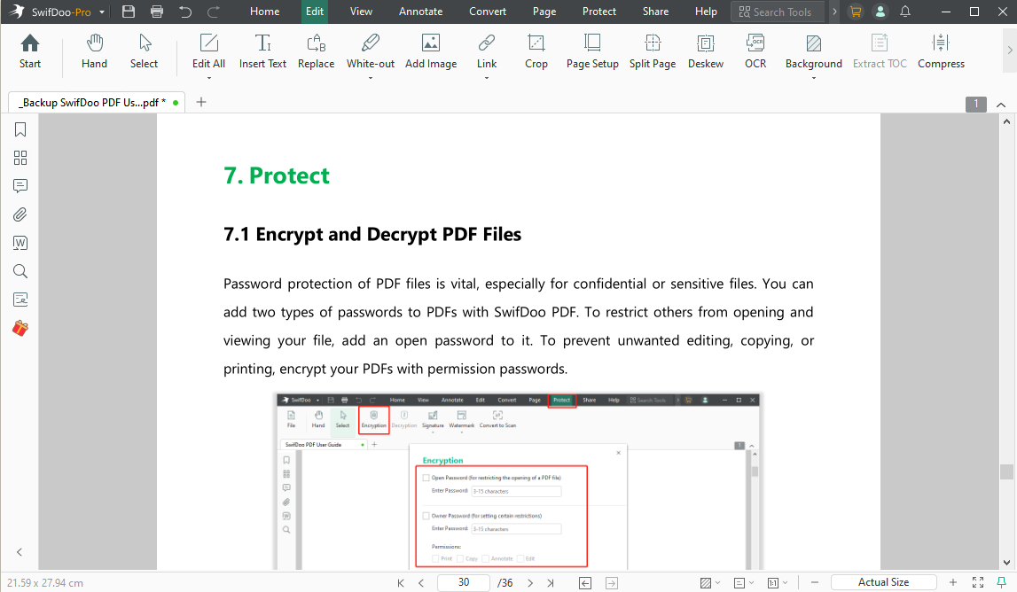1017x592 pixels.
Task: Open the Split Page tool
Action: [652, 51]
